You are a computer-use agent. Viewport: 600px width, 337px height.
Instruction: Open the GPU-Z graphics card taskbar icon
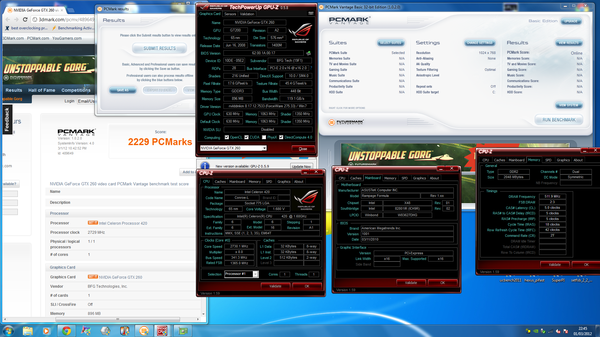tap(183, 331)
